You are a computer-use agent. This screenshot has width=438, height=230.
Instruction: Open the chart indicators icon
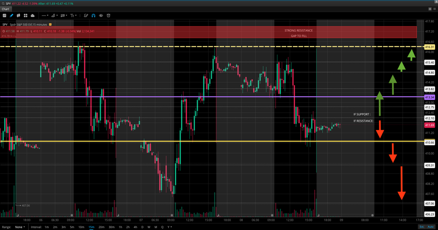click(x=4, y=16)
